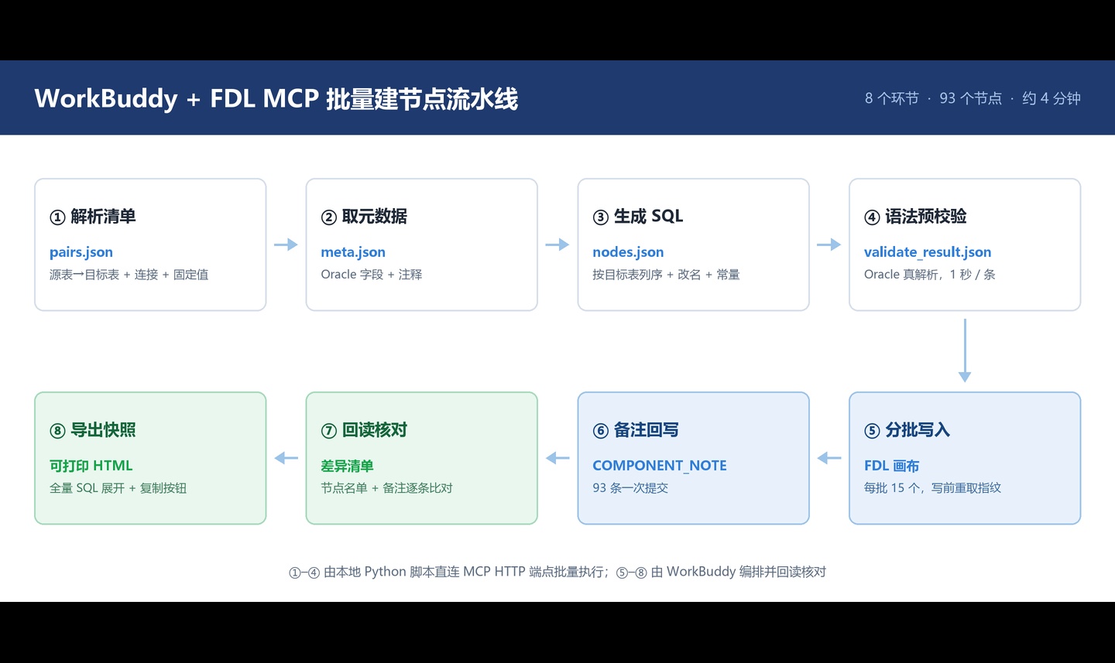
Task: Click the description "全量 SQL 展开 + 复制按钮"
Action: 118,488
